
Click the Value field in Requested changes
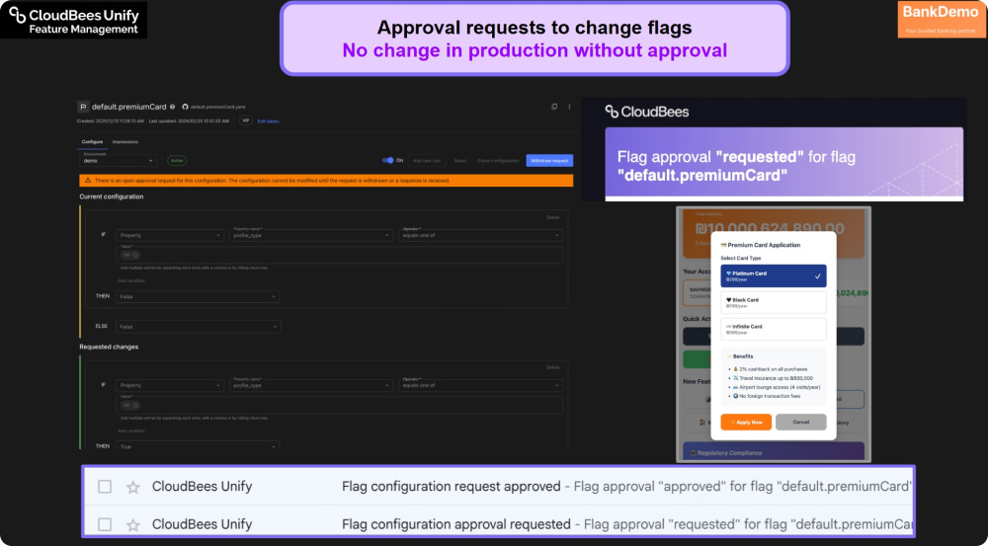(340, 406)
